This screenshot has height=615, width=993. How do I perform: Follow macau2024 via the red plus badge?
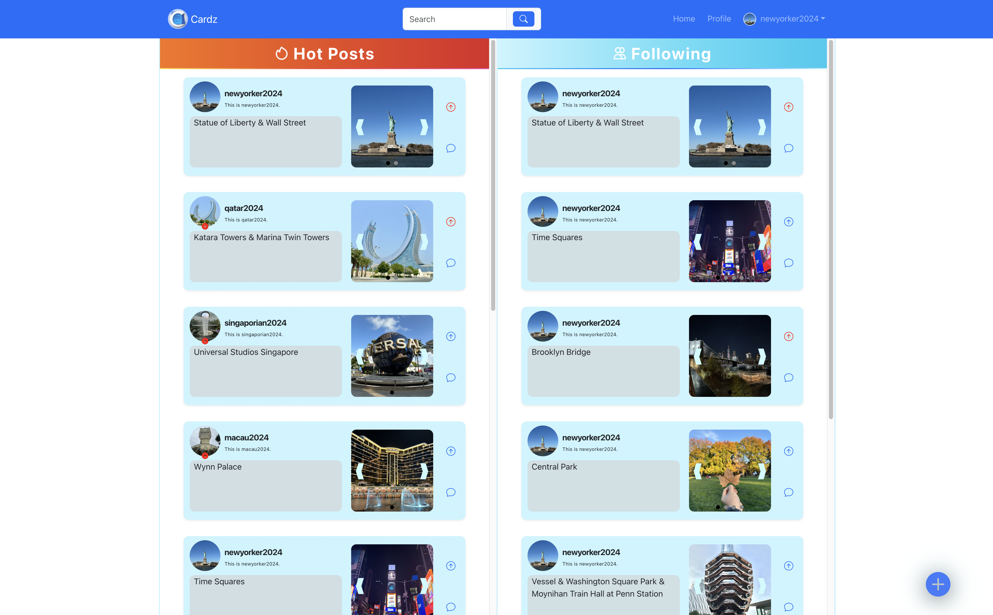point(205,455)
